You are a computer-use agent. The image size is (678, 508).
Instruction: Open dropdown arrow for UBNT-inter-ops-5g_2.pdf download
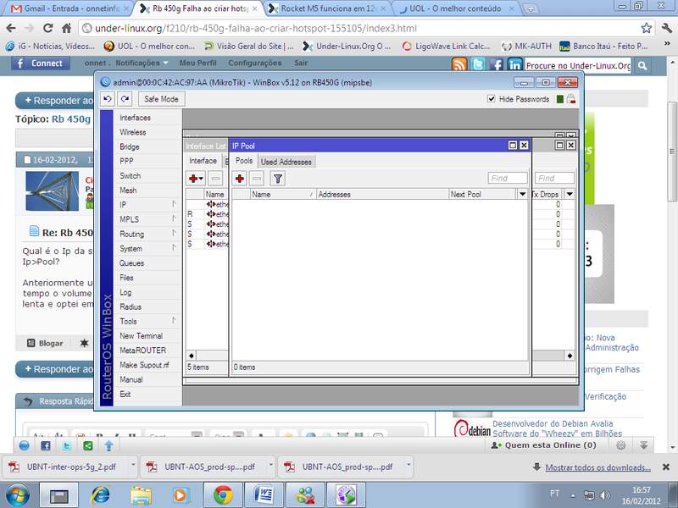tap(133, 465)
